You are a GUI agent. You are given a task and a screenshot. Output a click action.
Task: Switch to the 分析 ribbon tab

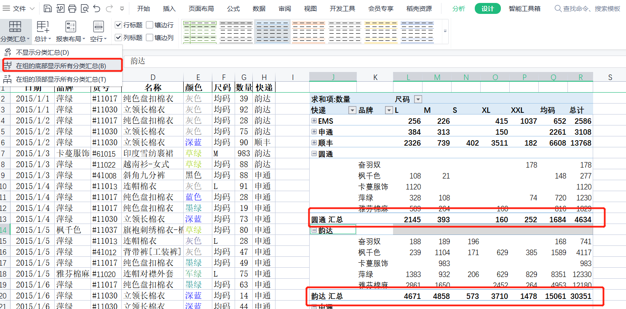click(459, 8)
